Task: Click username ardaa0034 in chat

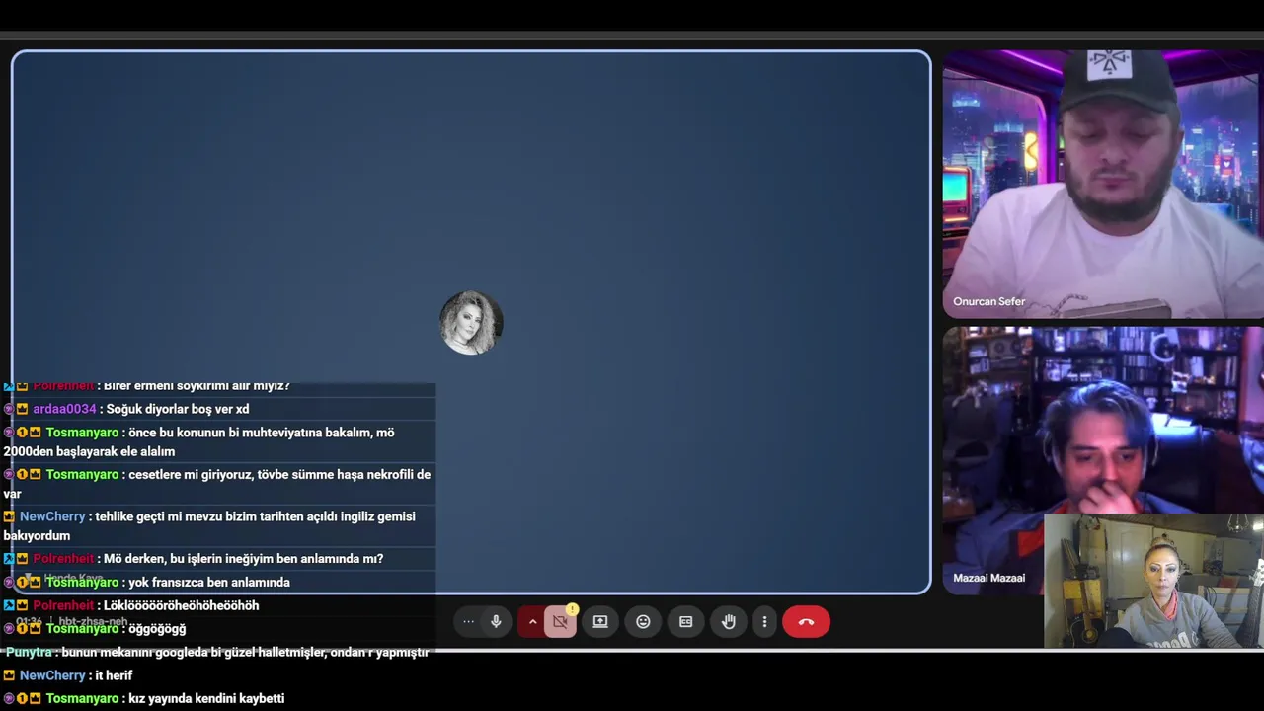Action: pos(64,409)
